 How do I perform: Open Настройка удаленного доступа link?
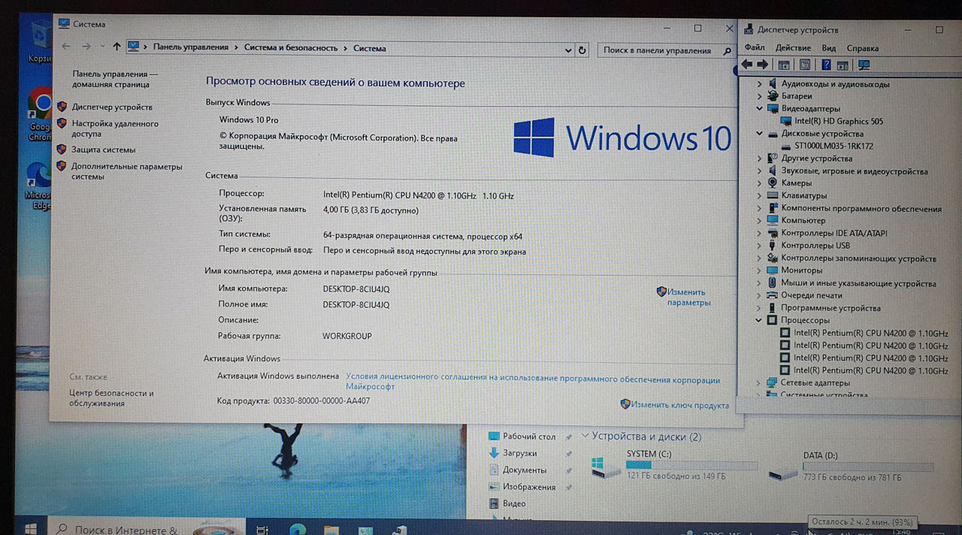pos(115,128)
